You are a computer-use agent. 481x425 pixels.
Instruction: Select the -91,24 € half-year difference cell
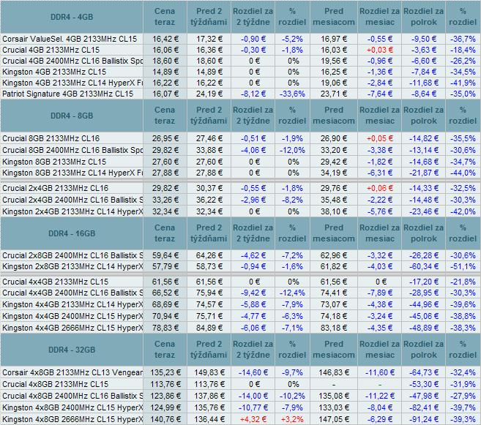[x=424, y=419]
